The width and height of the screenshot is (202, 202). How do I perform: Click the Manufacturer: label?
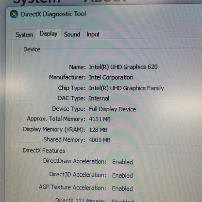(x=67, y=77)
